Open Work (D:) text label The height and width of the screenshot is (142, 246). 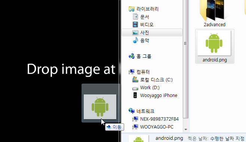point(150,88)
